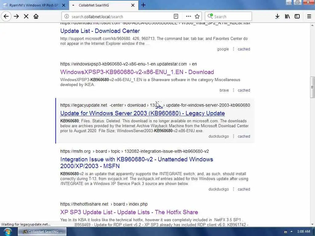
Task: Click scrollbar down arrow
Action: (312, 224)
